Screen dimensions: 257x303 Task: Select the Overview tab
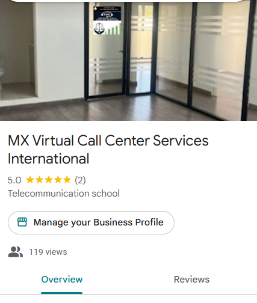click(x=62, y=280)
